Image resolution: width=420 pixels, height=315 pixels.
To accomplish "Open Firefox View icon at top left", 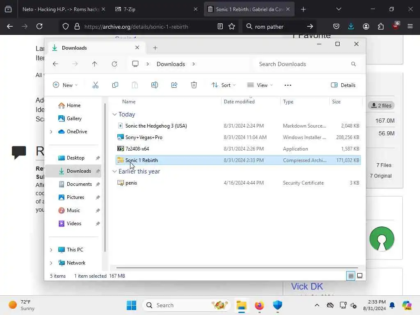I will [8, 9].
